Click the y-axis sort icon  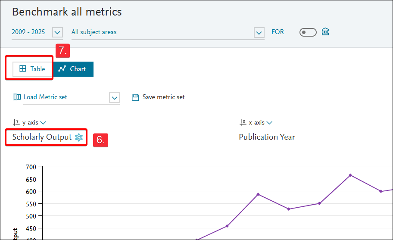(16, 123)
